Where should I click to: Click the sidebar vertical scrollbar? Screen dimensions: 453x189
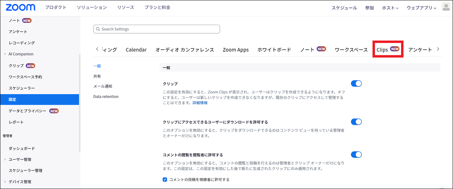(x=80, y=103)
